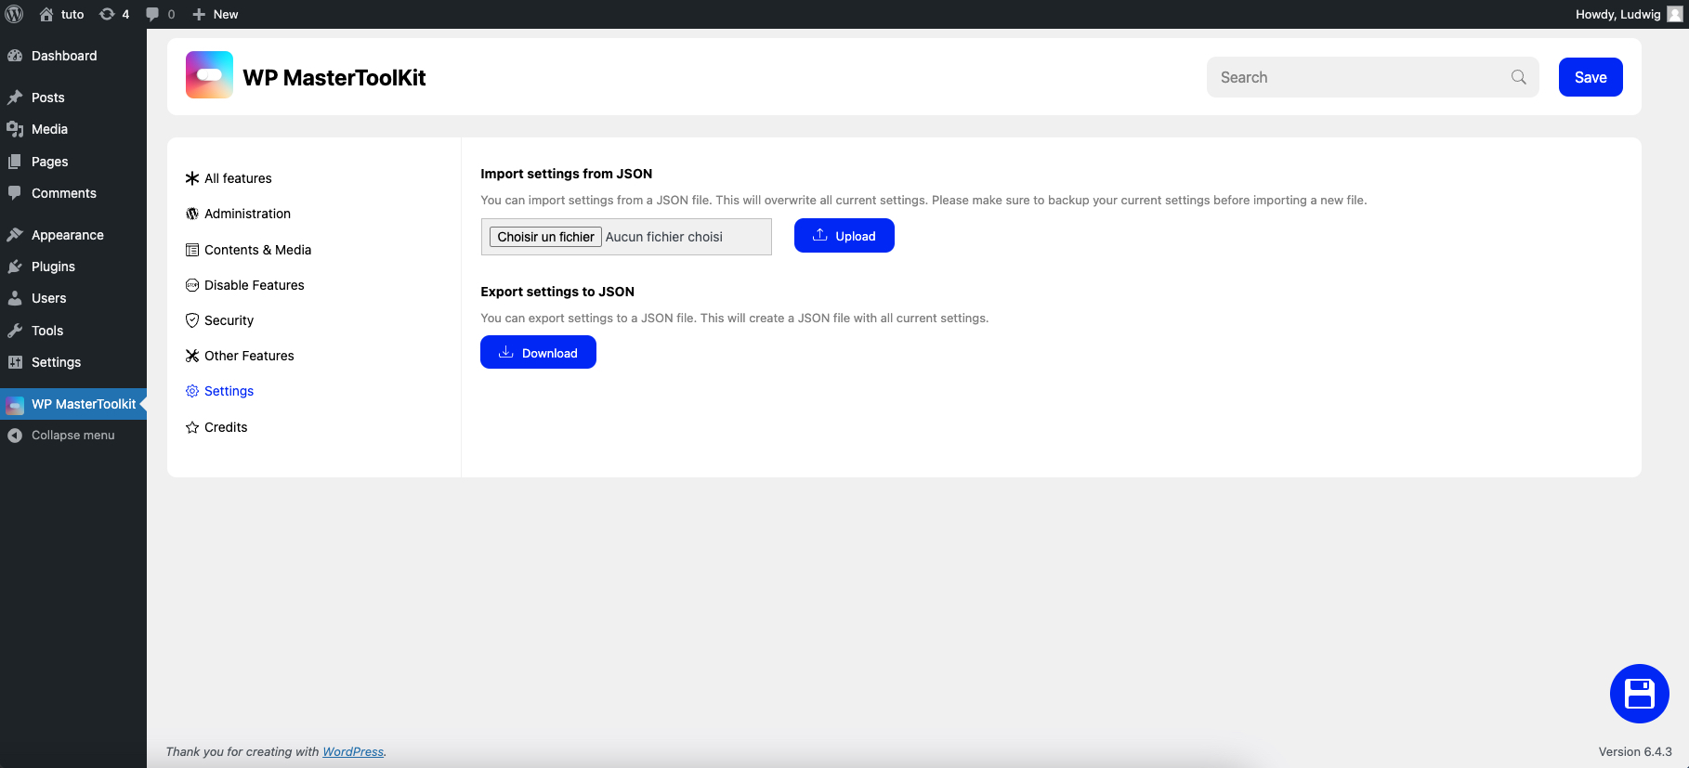Open WP MasterToolkit in the sidebar
Screen dimensions: 1689x768
pyautogui.click(x=73, y=404)
